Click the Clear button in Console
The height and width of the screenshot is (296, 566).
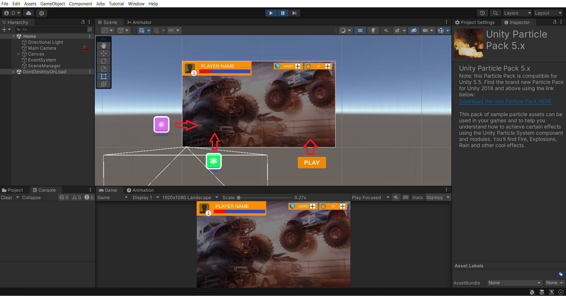tap(6, 198)
